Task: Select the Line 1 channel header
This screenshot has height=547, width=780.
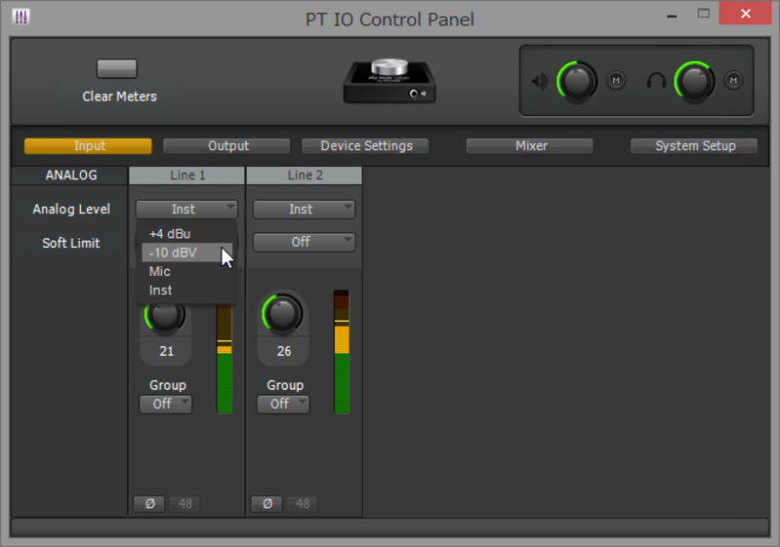Action: point(187,176)
